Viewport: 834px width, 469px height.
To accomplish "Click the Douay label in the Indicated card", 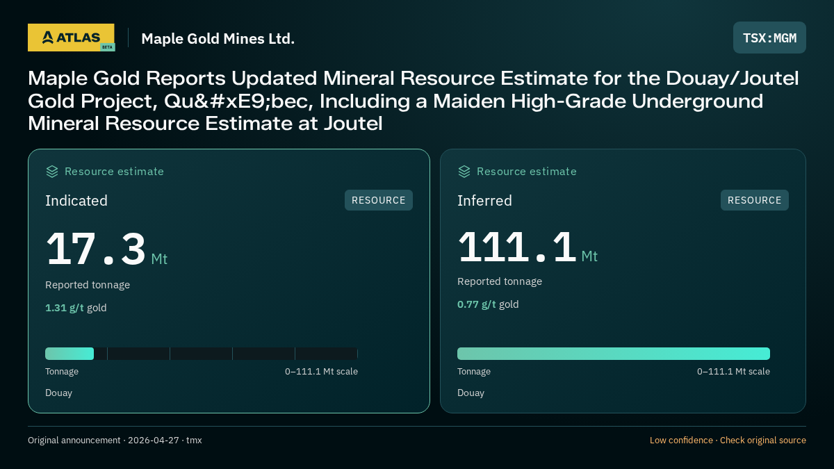I will pyautogui.click(x=58, y=393).
